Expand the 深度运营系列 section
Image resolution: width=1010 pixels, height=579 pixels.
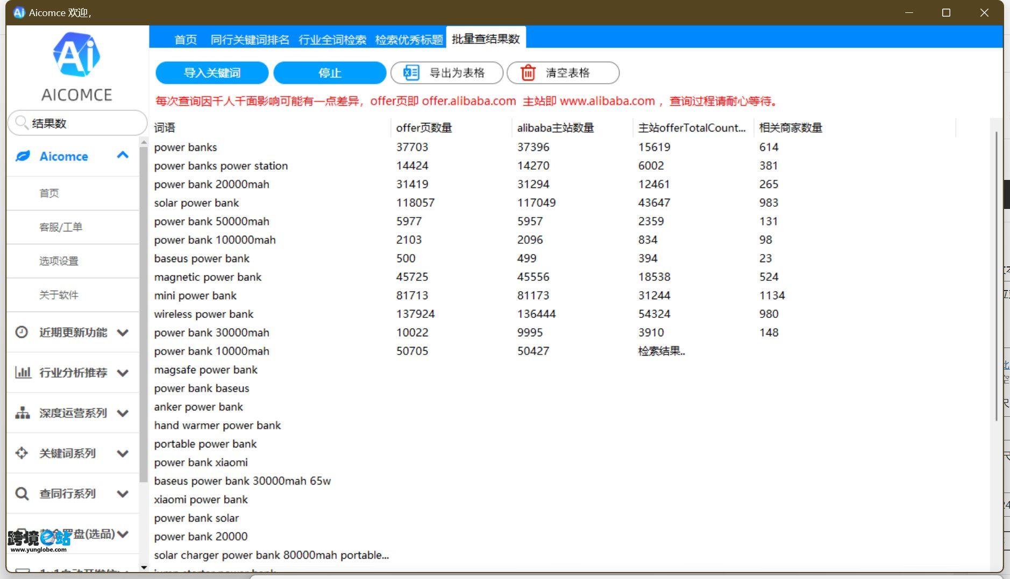[123, 413]
